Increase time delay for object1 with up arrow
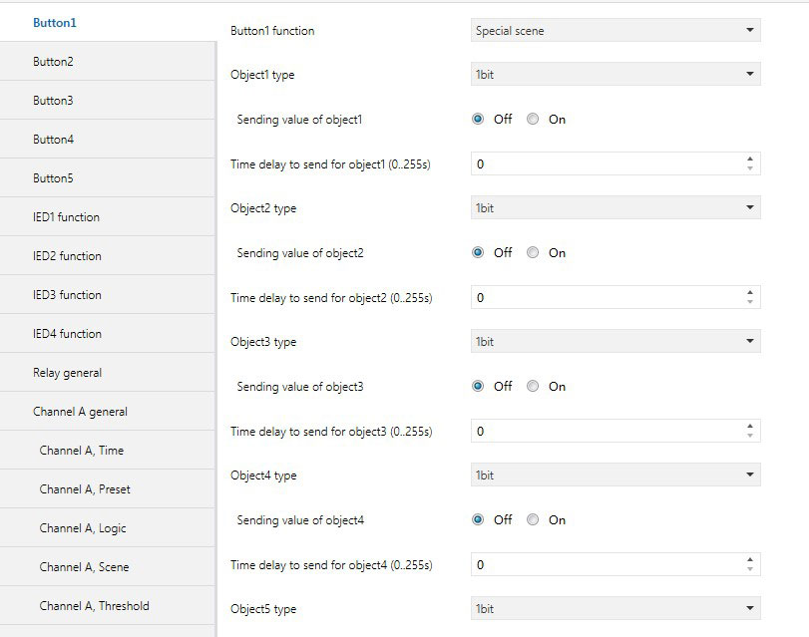 click(750, 159)
